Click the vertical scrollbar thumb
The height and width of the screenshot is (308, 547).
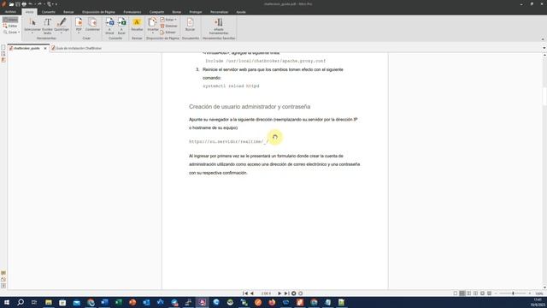(x=544, y=96)
